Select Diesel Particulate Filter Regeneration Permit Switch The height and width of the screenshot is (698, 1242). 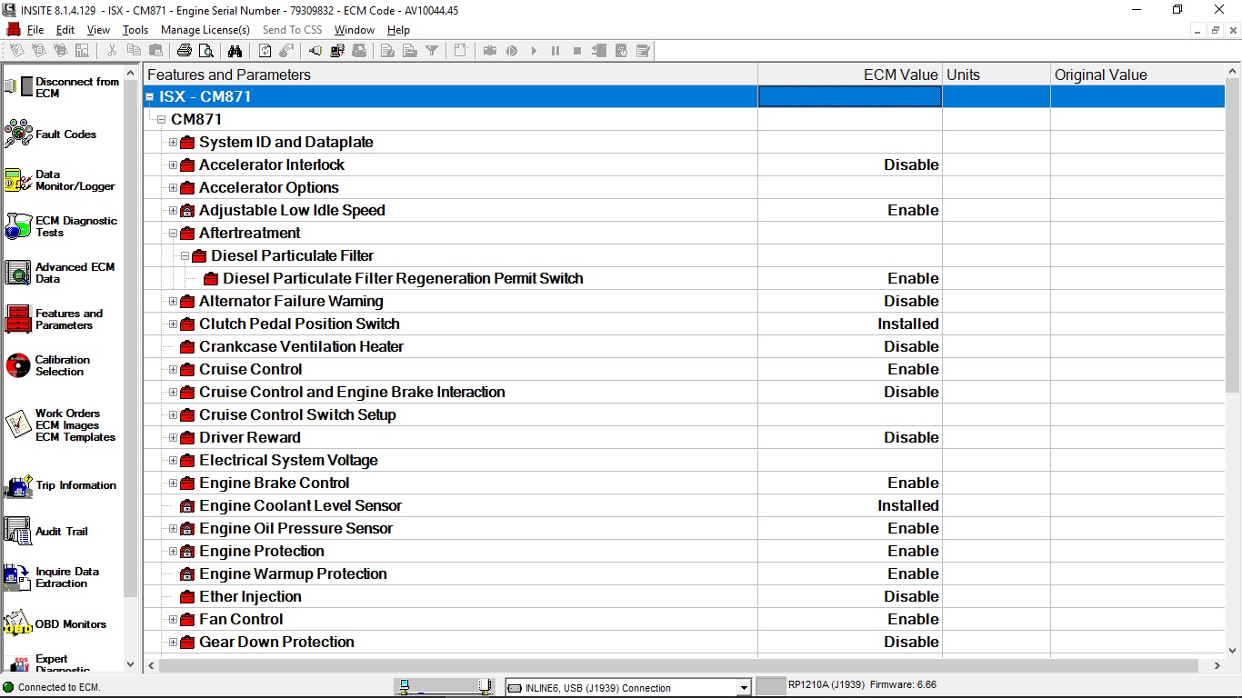pos(403,279)
